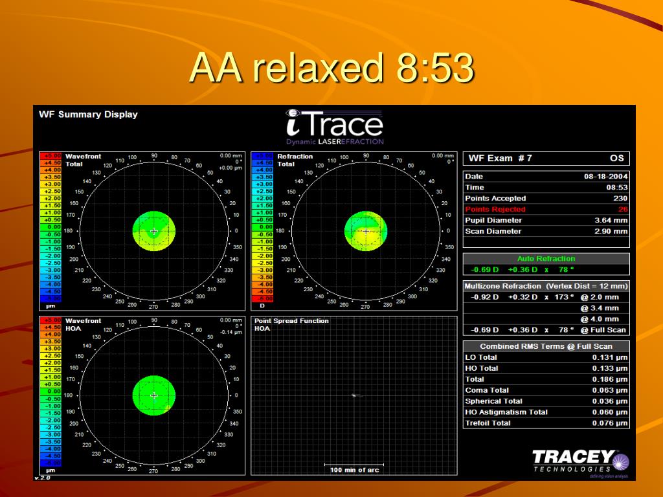
Task: Select the +3.00 swatch in Wavefront HOA scale
Action: 51,348
